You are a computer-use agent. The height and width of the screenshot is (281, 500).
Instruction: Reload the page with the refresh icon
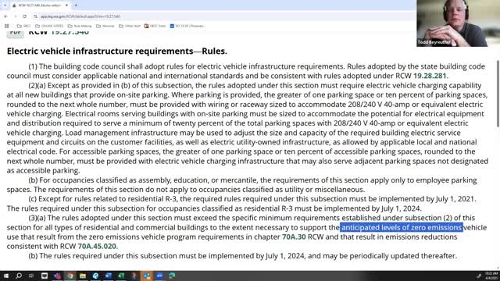[x=24, y=16]
